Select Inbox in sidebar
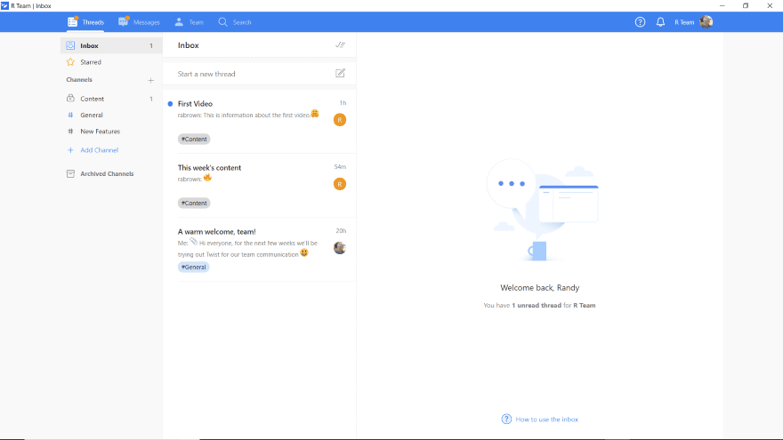 point(111,45)
